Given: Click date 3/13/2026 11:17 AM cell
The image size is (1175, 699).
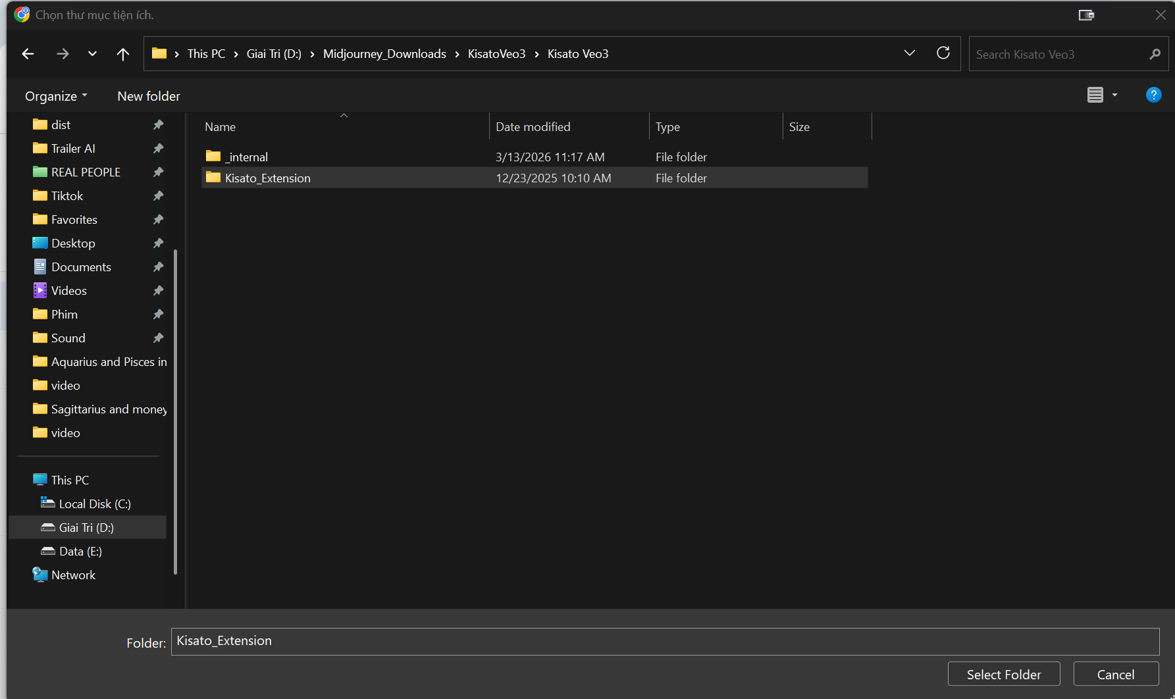Looking at the screenshot, I should (x=550, y=157).
